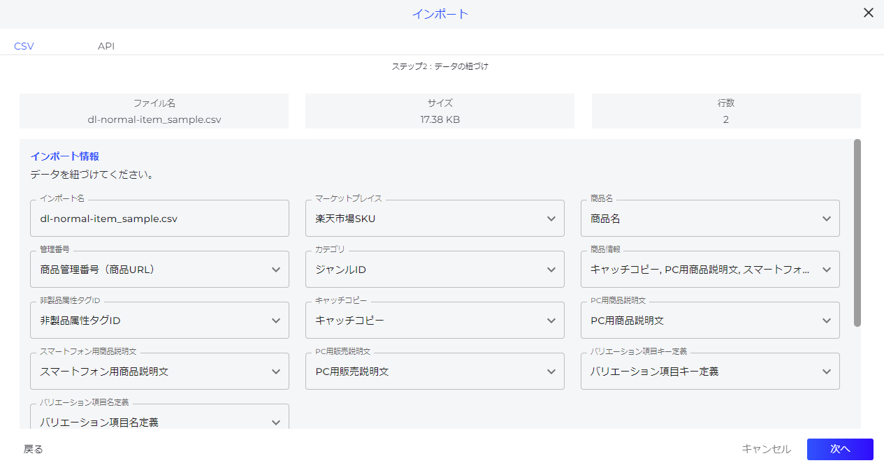Click the ステップ2 : データの紐づけ label
This screenshot has width=884, height=470.
coord(440,66)
